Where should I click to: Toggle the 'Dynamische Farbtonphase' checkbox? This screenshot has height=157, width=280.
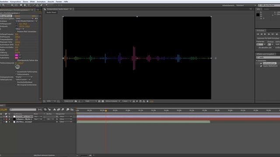16,72
